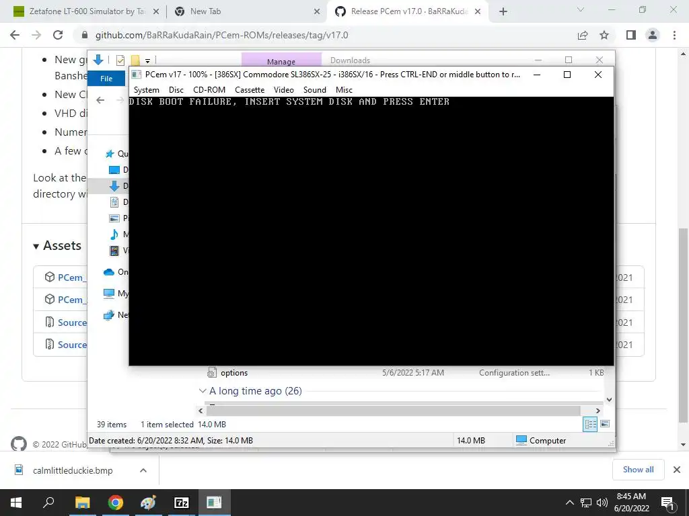Image resolution: width=689 pixels, height=516 pixels.
Task: Open the File tab in File Explorer
Action: (106, 79)
